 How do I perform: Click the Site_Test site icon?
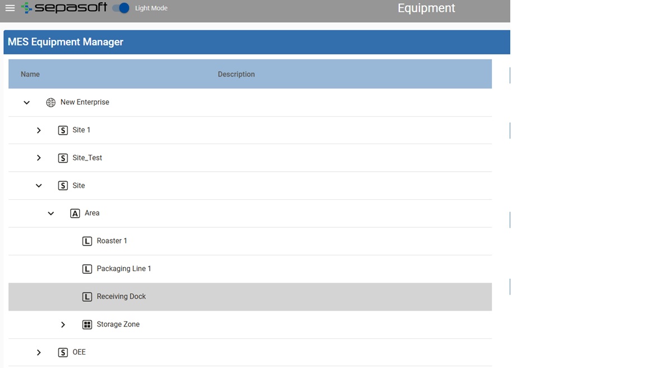[63, 158]
